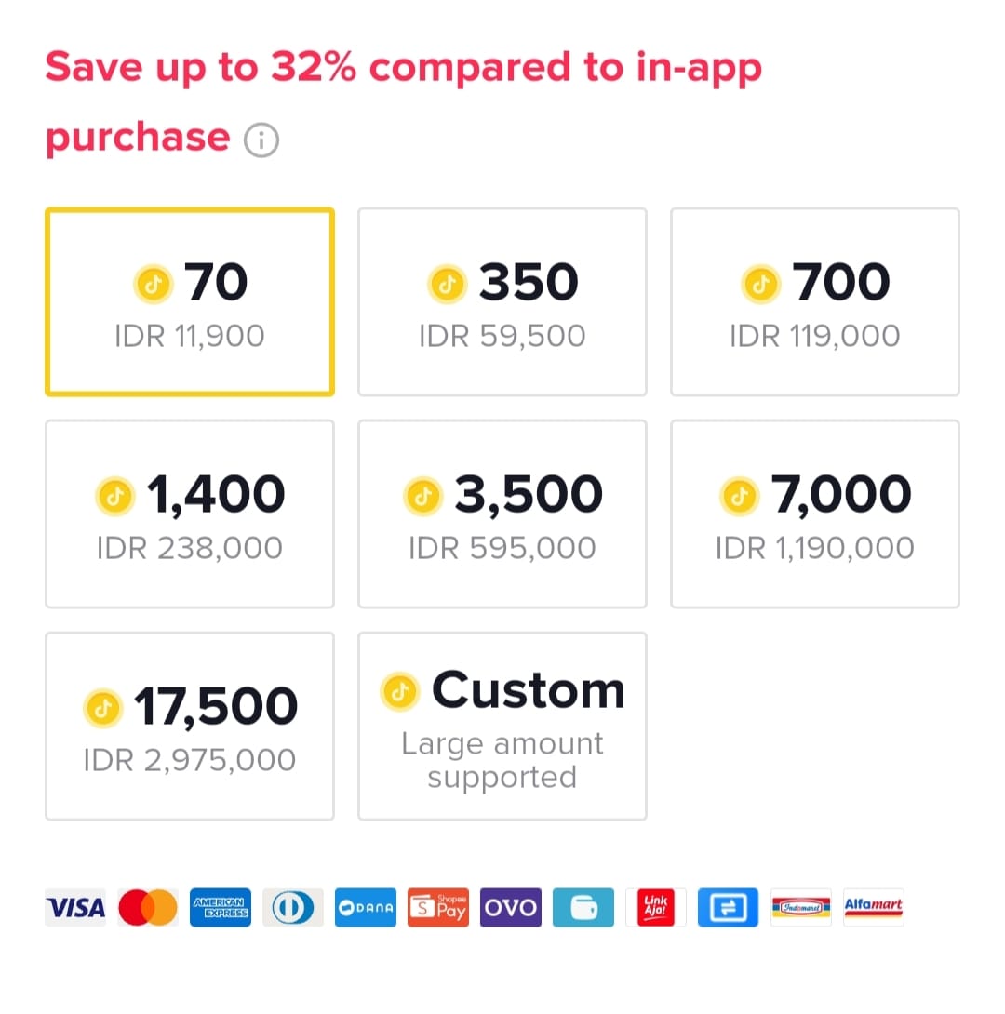Screen dimensions: 1005x1014
Task: Pick the Diners Club payment icon
Action: click(293, 907)
